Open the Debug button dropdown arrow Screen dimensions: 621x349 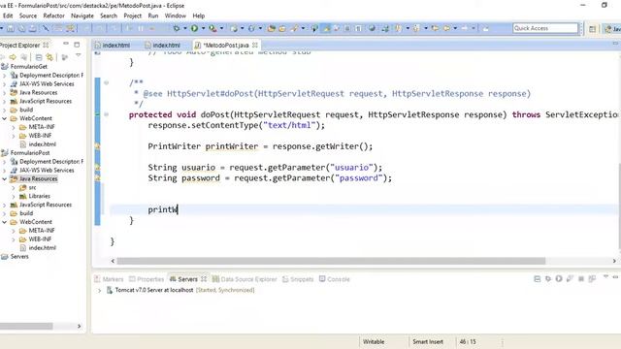point(185,28)
